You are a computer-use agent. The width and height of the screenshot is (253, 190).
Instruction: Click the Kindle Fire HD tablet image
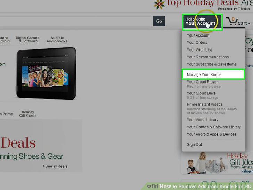click(x=46, y=73)
